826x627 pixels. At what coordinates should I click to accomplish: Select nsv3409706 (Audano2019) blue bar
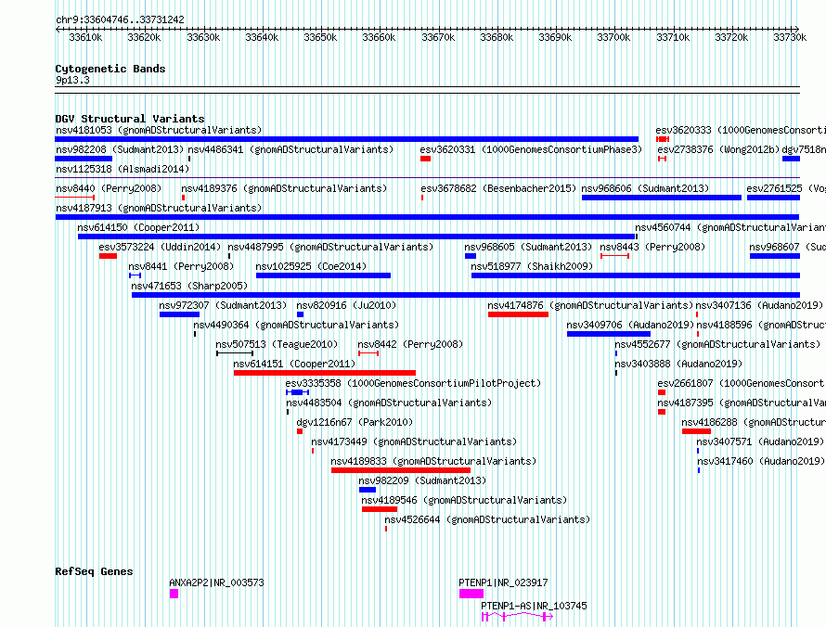coord(609,334)
